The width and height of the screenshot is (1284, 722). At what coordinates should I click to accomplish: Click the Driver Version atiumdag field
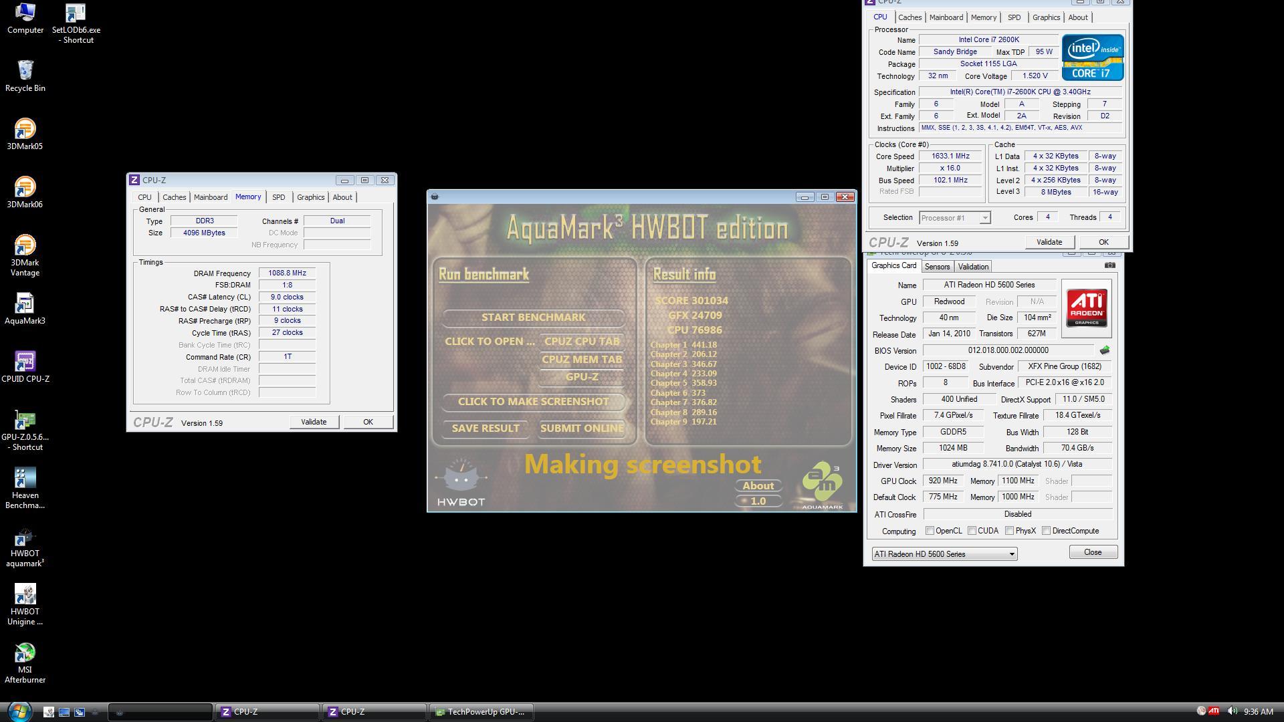[1016, 464]
